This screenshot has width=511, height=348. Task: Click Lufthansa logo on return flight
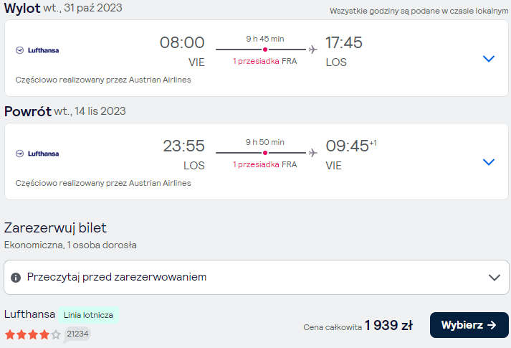(x=37, y=154)
